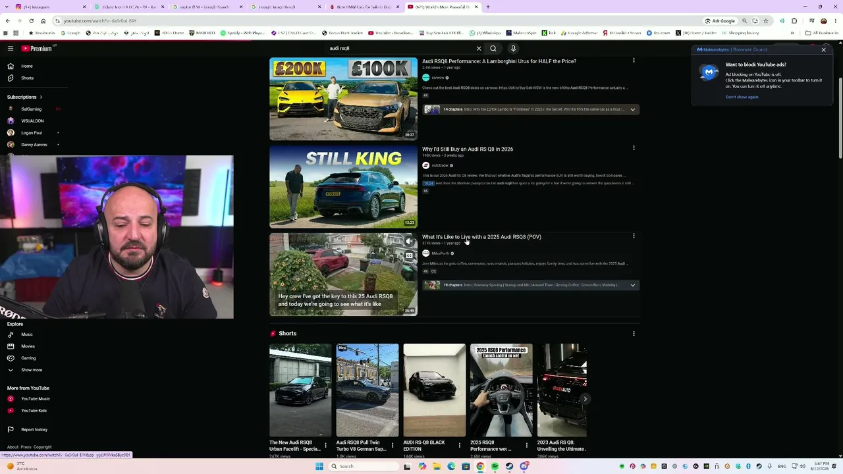843x474 pixels.
Task: Start voice search with microphone icon
Action: 513,48
